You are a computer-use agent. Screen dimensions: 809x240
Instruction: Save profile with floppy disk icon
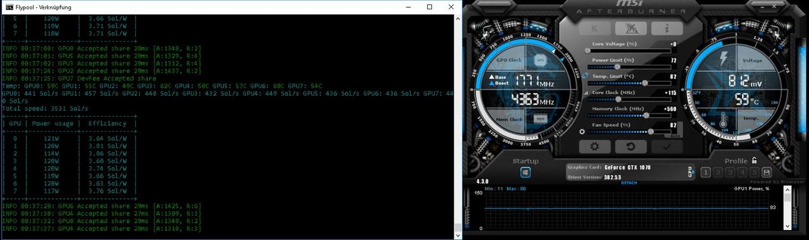coord(767,172)
